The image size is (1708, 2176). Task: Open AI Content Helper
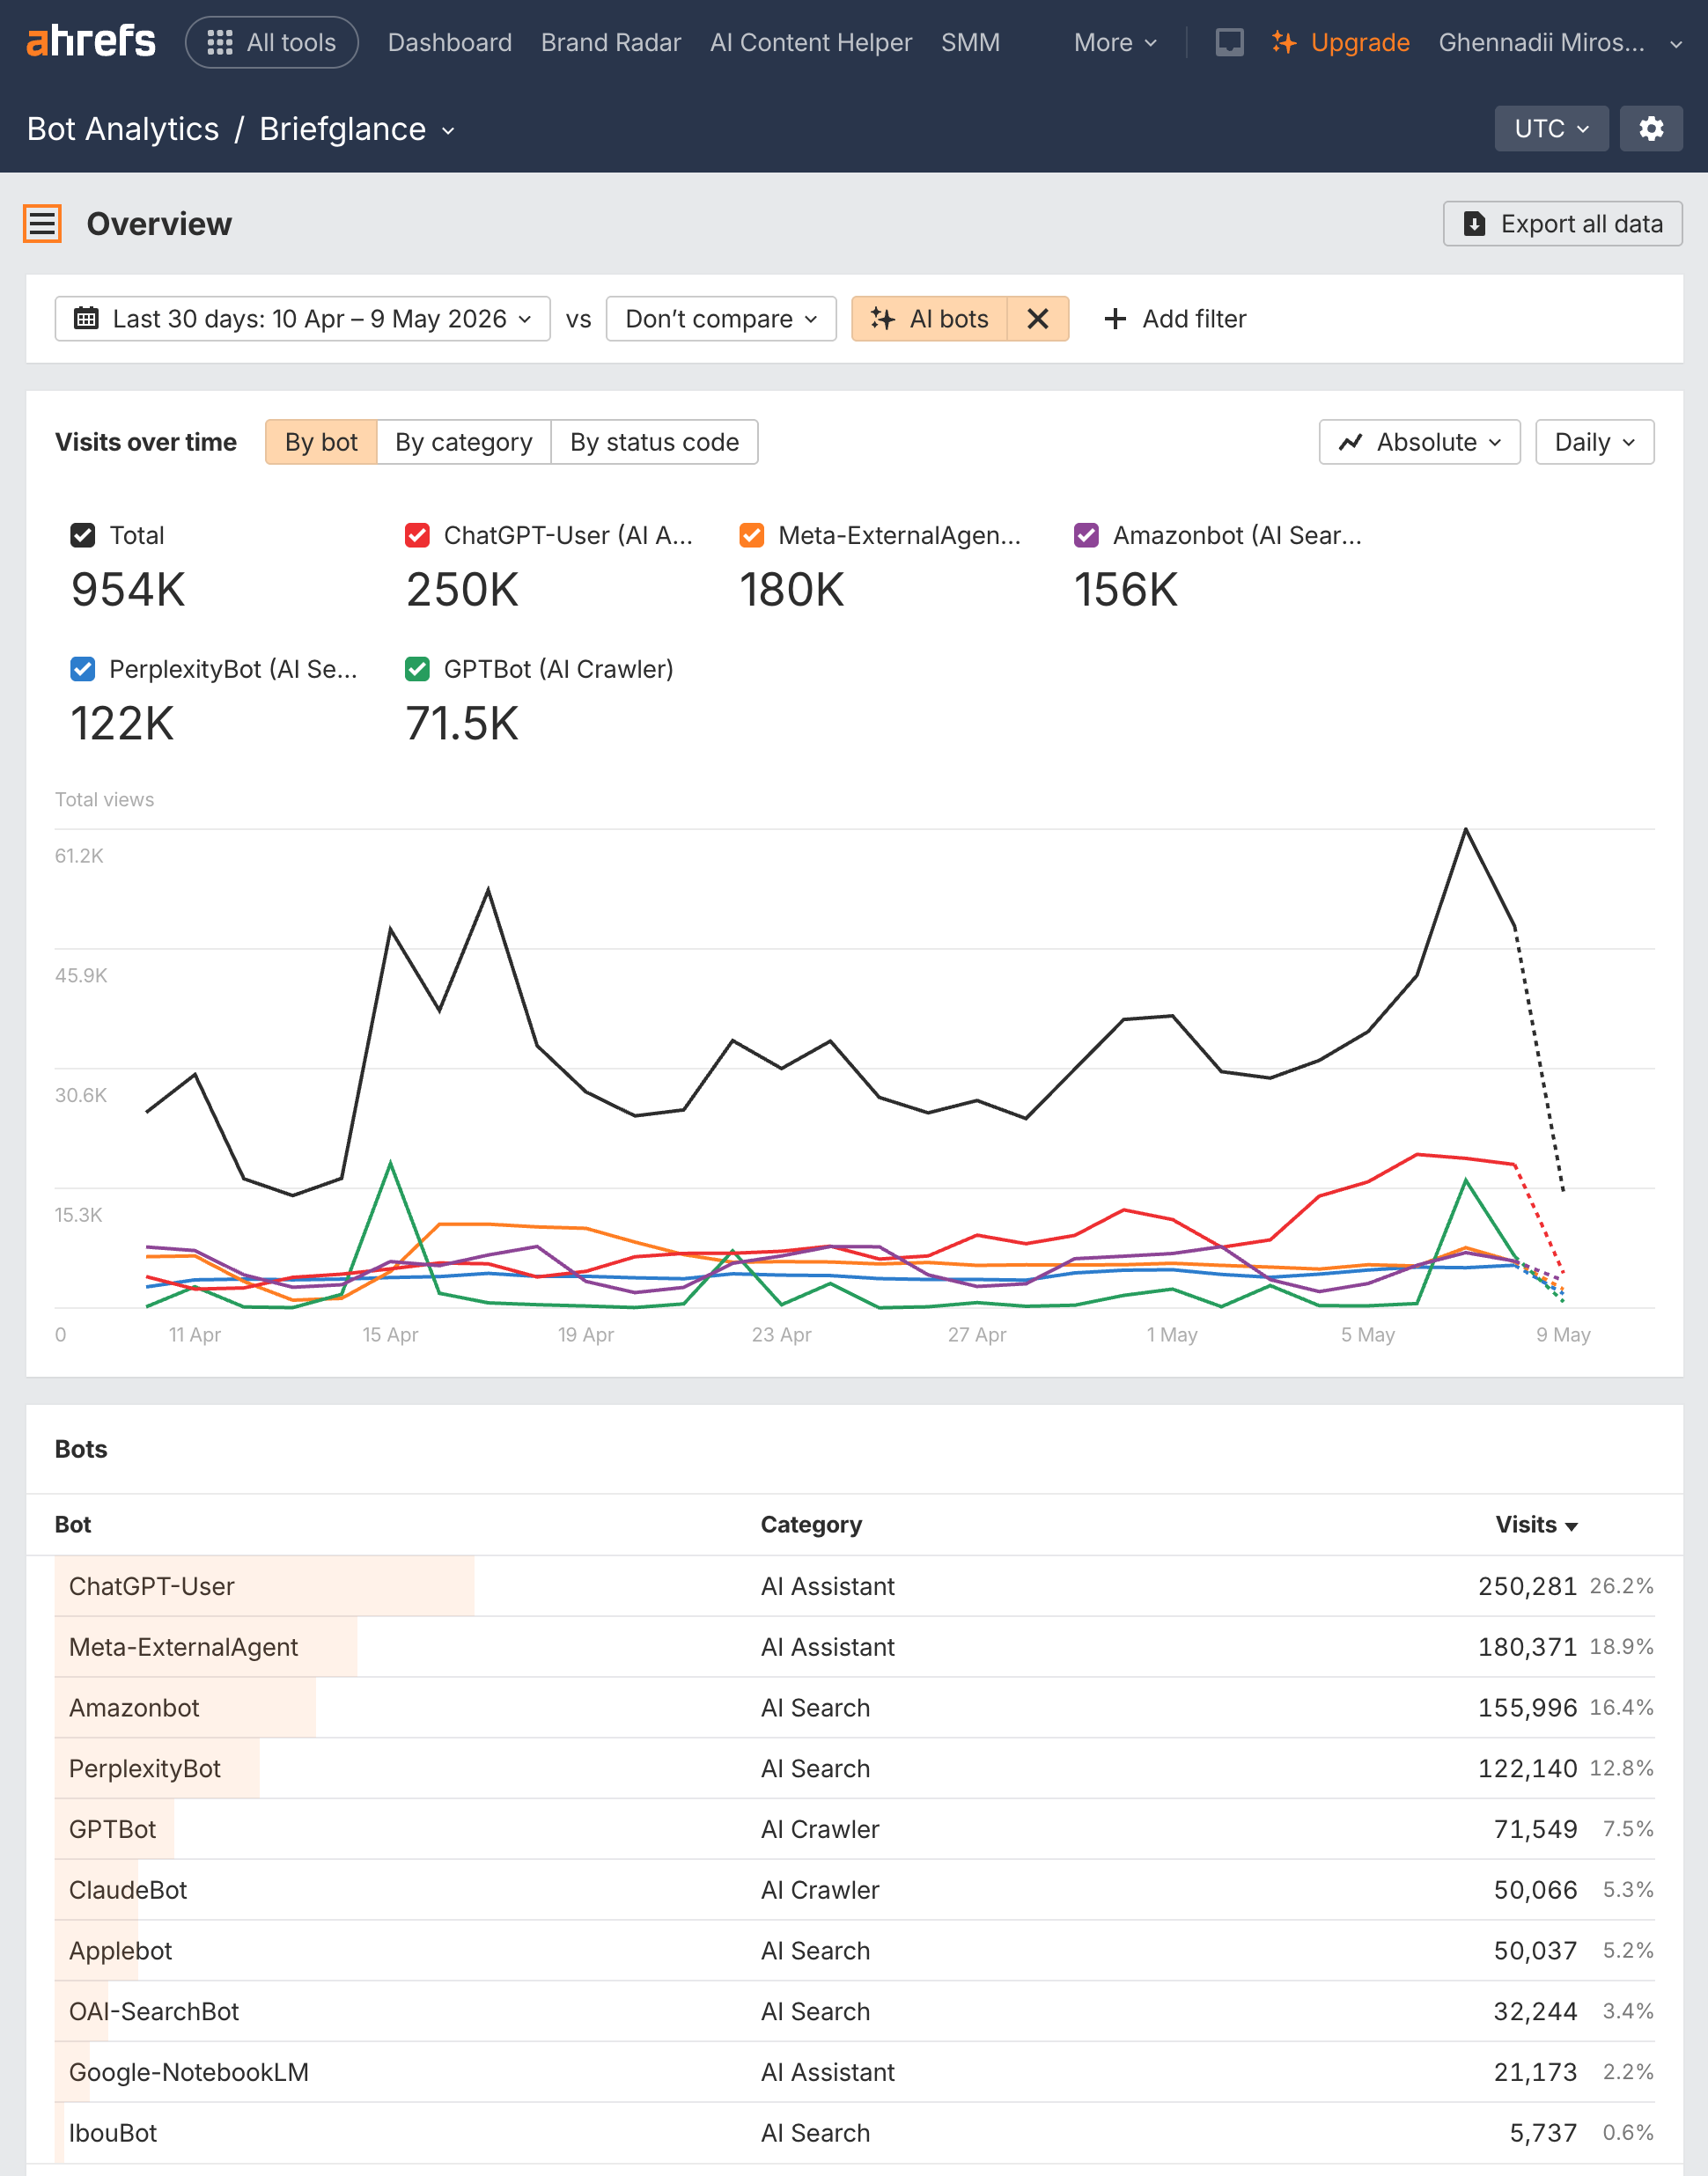click(810, 42)
